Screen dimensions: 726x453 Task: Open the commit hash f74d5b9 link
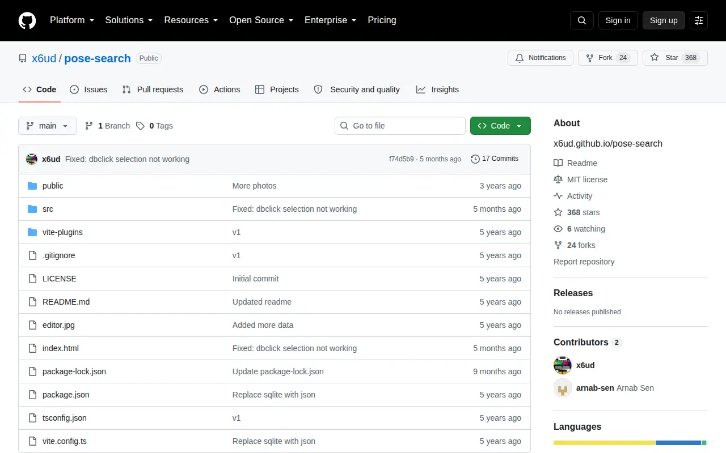pyautogui.click(x=402, y=159)
